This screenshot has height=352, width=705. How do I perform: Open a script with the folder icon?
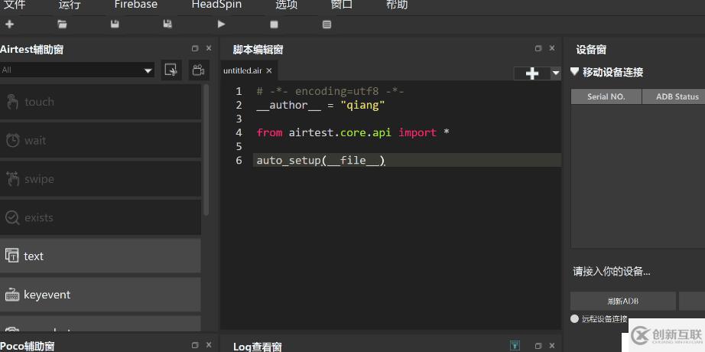click(63, 24)
